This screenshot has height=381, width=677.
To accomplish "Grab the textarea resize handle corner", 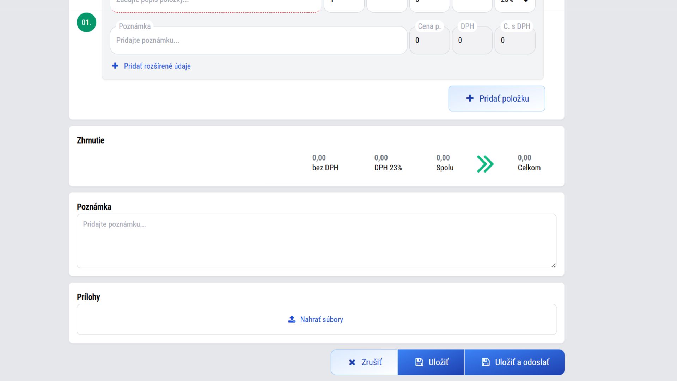I will click(553, 265).
